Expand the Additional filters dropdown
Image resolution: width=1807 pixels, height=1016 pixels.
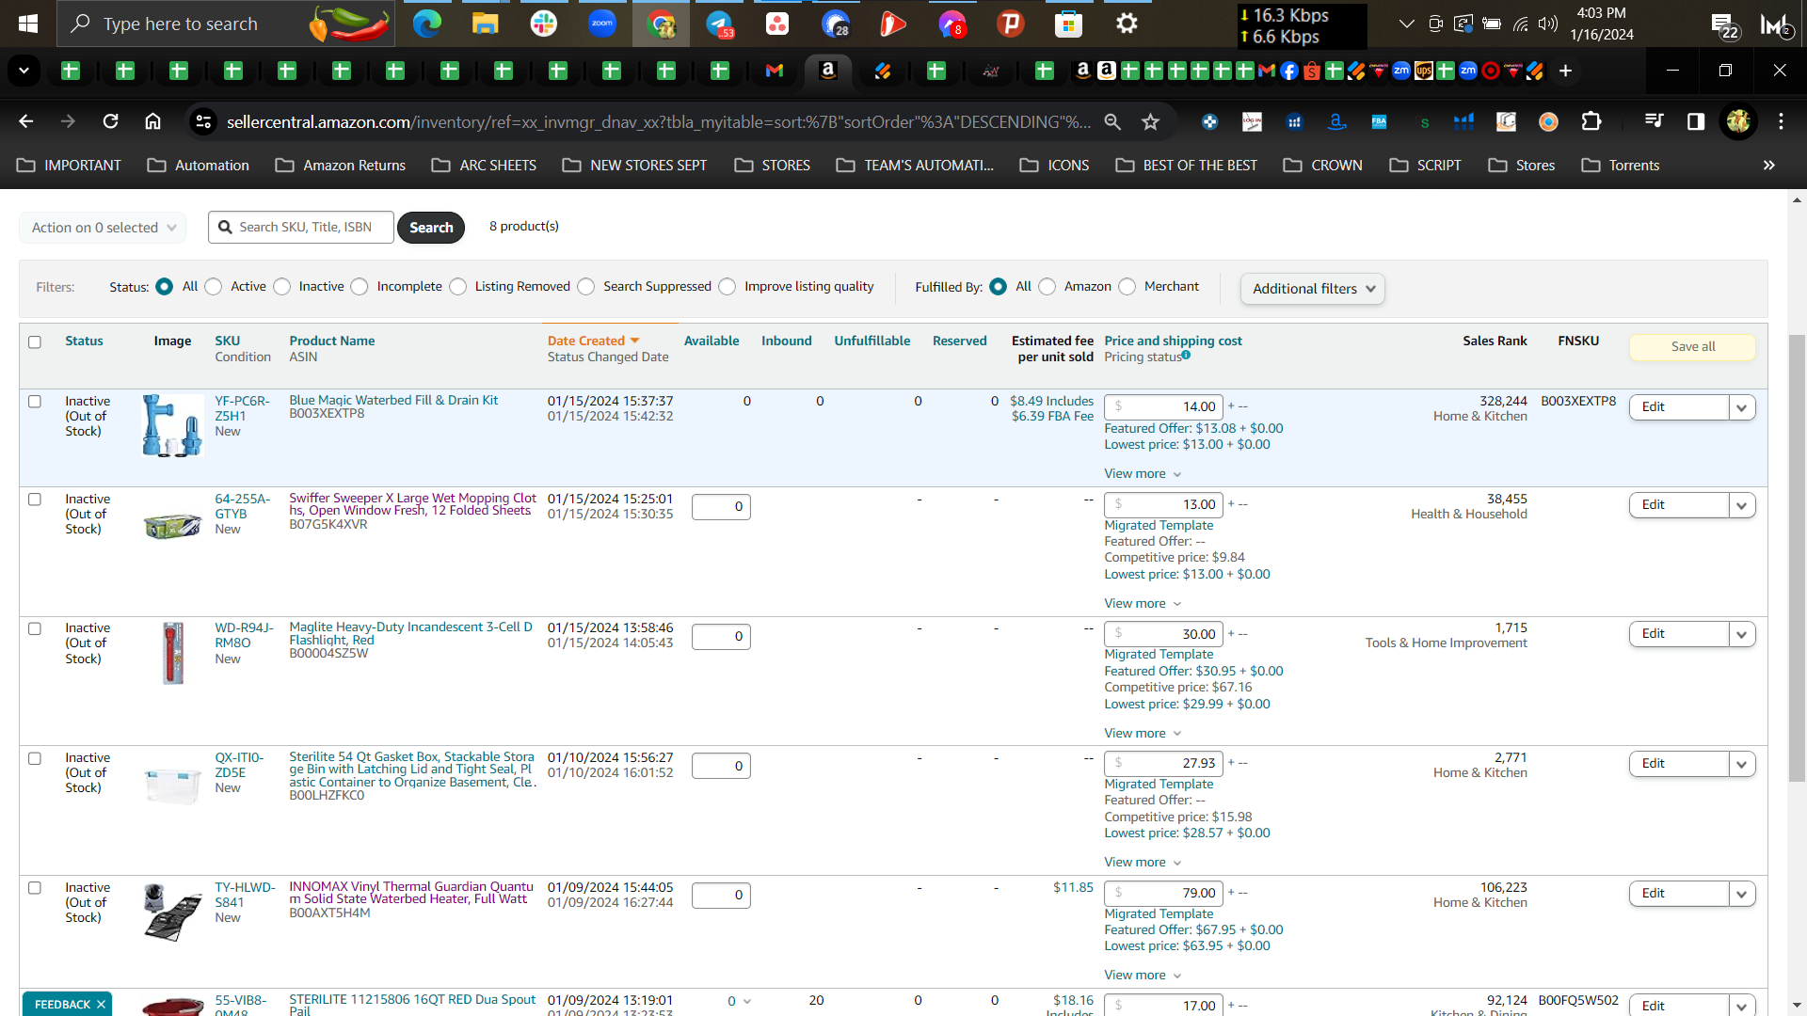click(x=1313, y=289)
